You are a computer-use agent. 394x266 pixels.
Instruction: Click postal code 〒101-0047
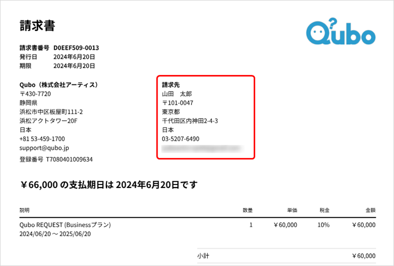[178, 103]
